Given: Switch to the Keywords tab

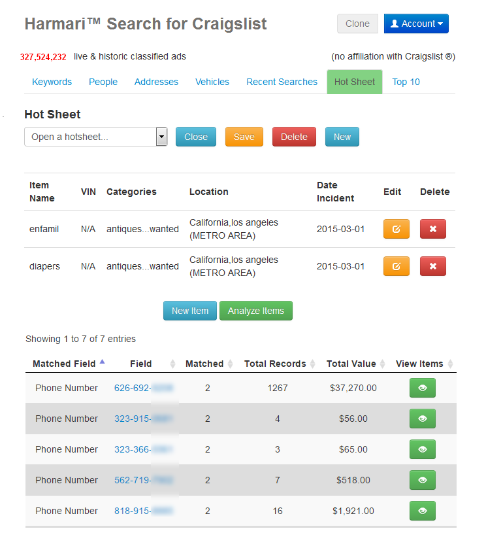Looking at the screenshot, I should click(x=52, y=82).
